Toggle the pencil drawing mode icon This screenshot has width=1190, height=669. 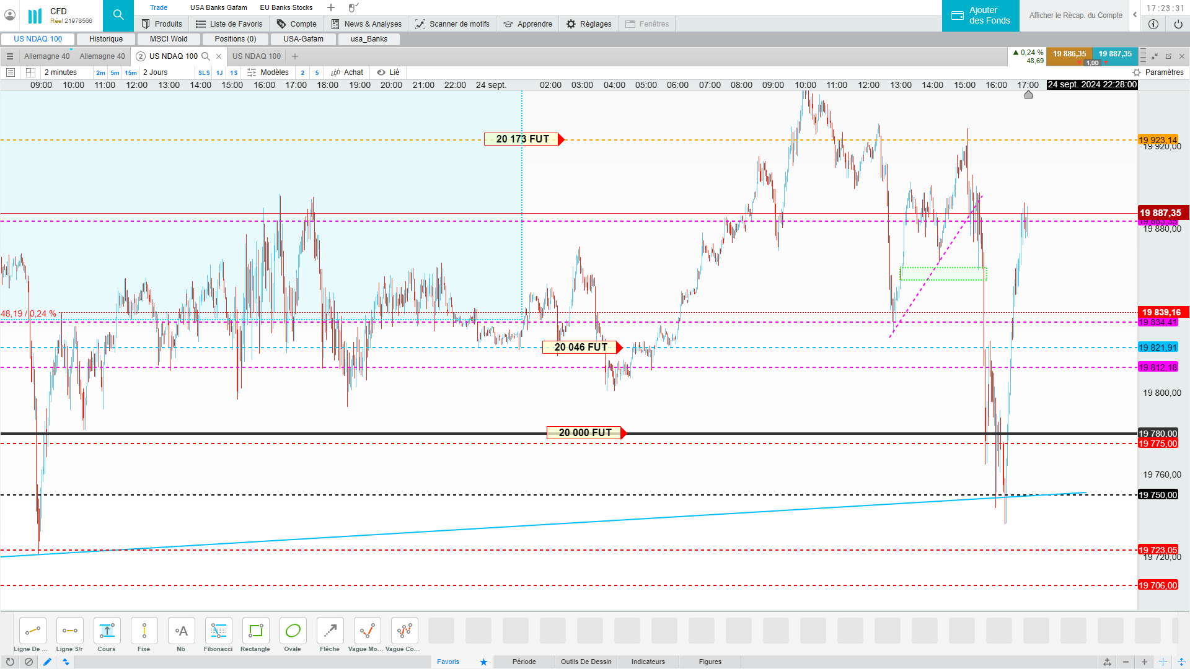(x=47, y=662)
